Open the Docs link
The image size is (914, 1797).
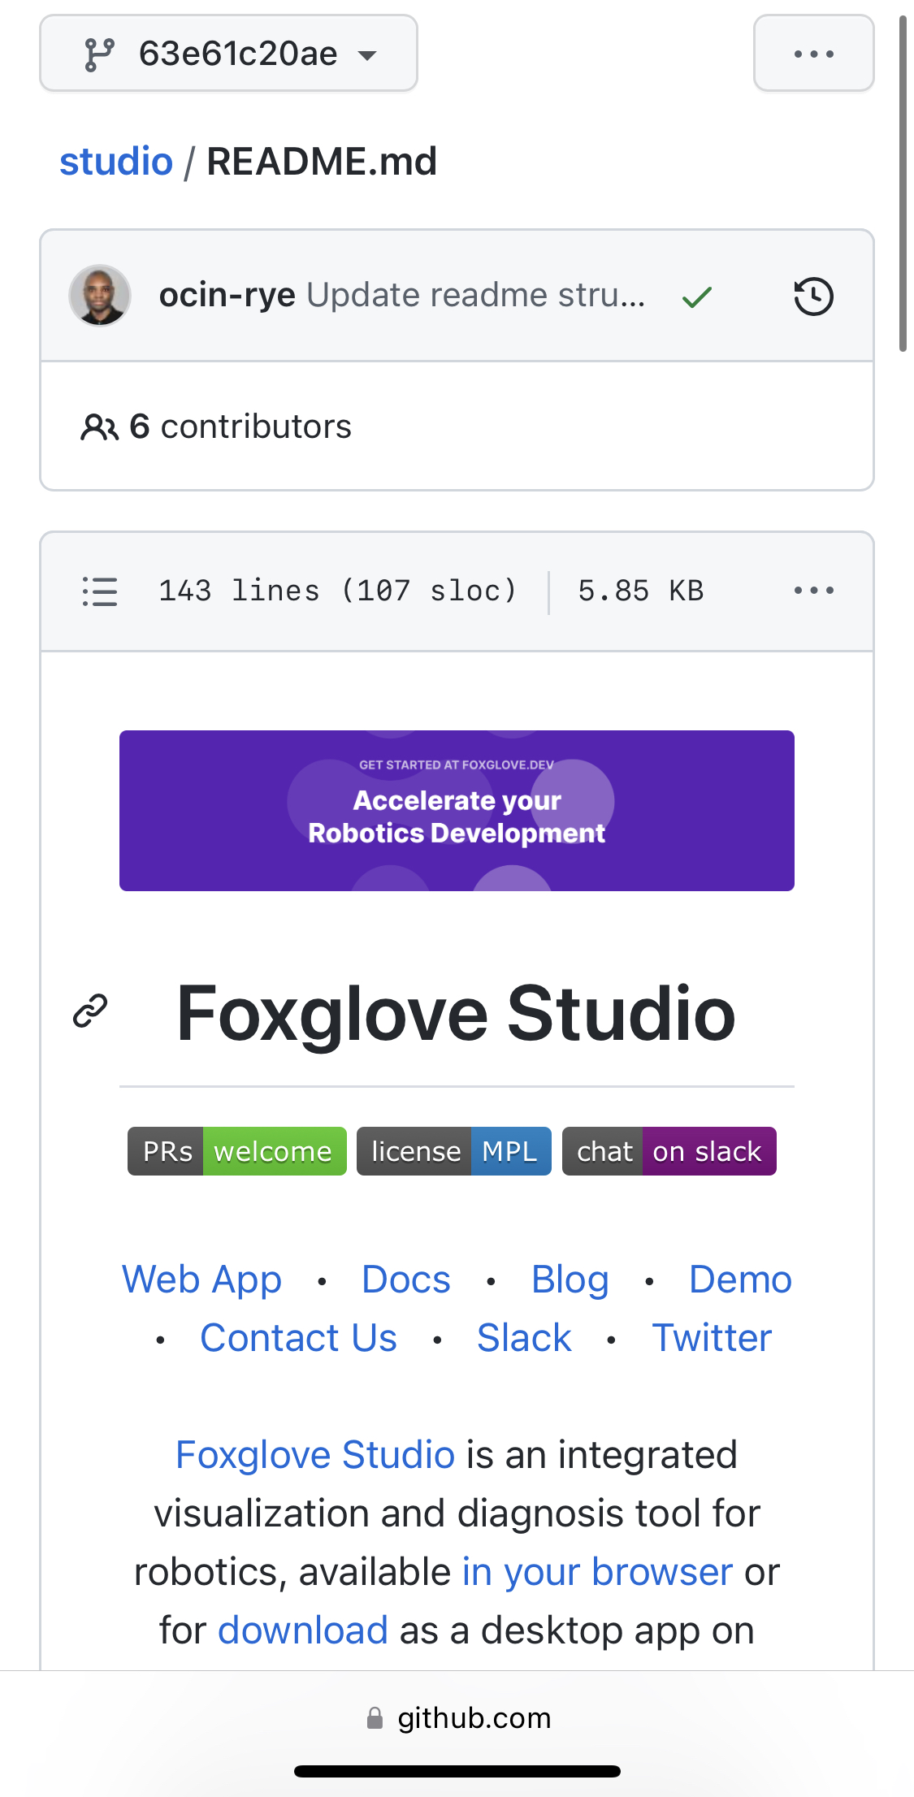[406, 1280]
